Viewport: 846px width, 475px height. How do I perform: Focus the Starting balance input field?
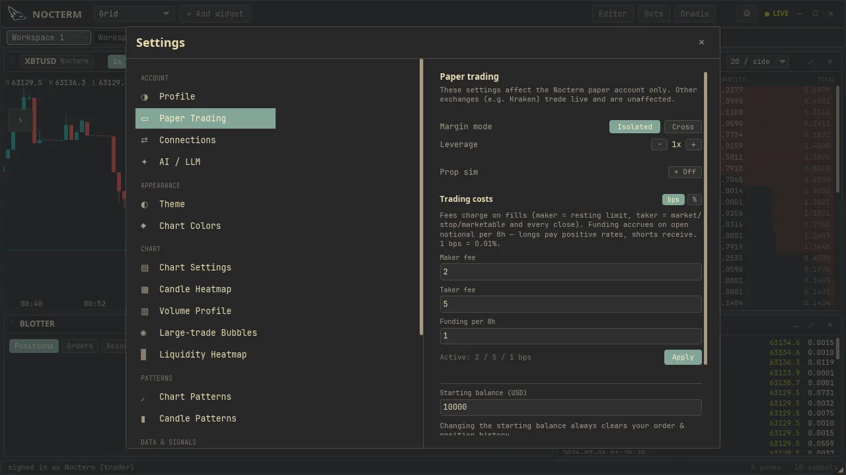pyautogui.click(x=570, y=407)
